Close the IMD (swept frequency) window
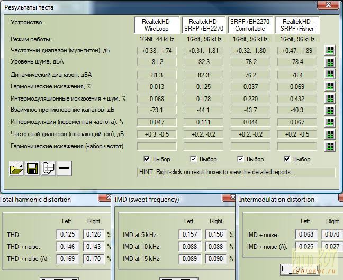This screenshot has width=343, height=280. (229, 197)
